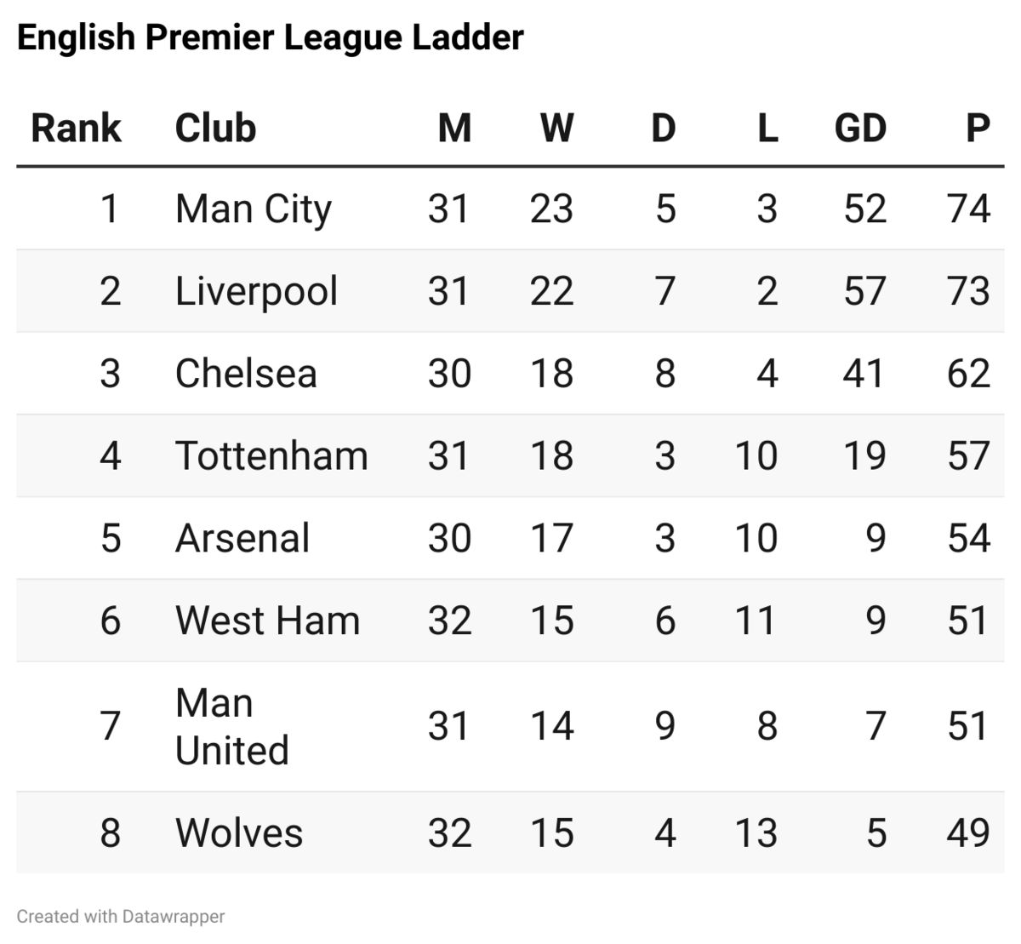Image resolution: width=1021 pixels, height=944 pixels.
Task: Select the W wins column header
Action: tap(556, 129)
